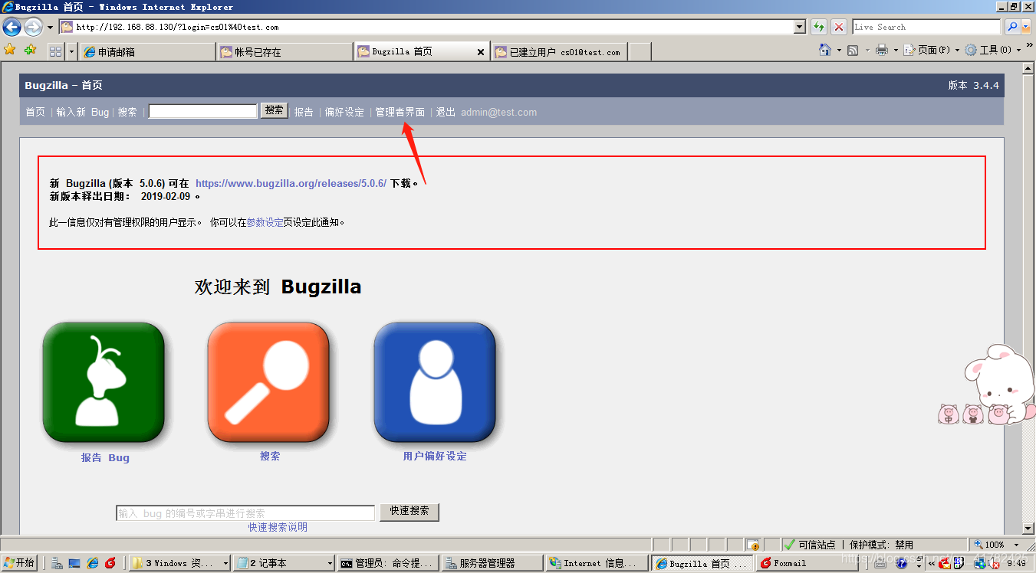
Task: Click the Show Desktop quick launch icon
Action: (x=74, y=563)
